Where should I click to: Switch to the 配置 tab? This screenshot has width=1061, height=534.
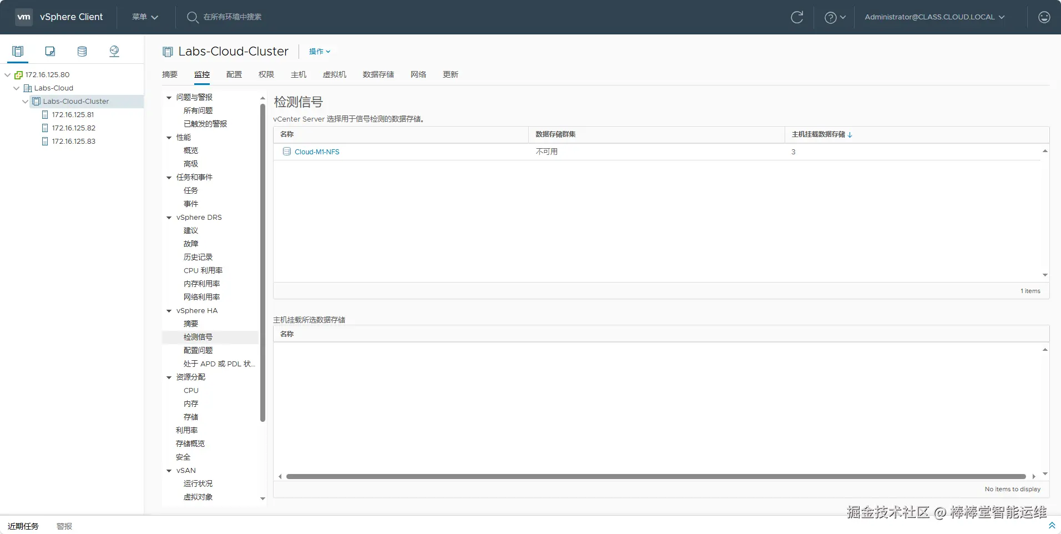click(x=234, y=74)
